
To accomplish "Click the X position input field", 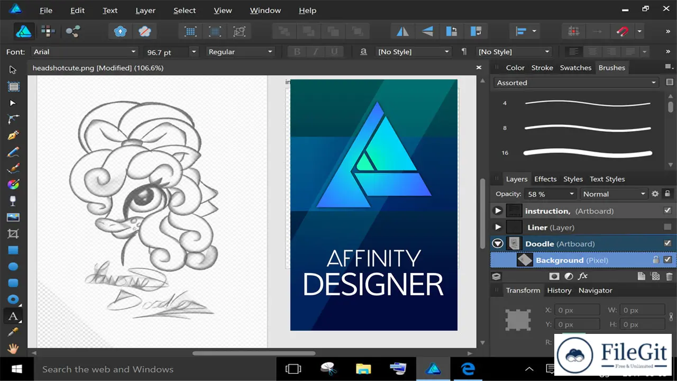I will 577,310.
